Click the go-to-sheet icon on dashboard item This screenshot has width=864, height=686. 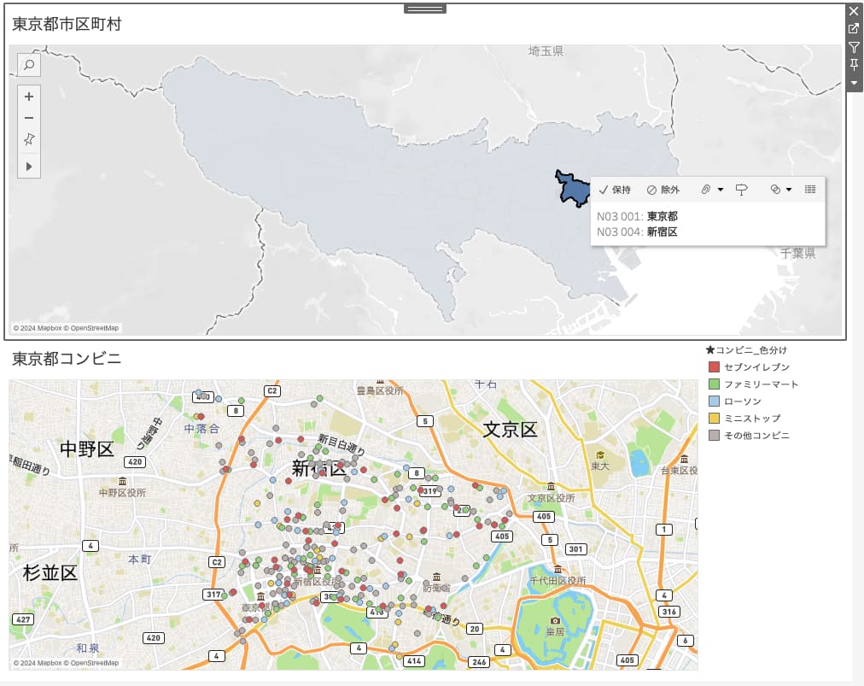click(x=854, y=29)
